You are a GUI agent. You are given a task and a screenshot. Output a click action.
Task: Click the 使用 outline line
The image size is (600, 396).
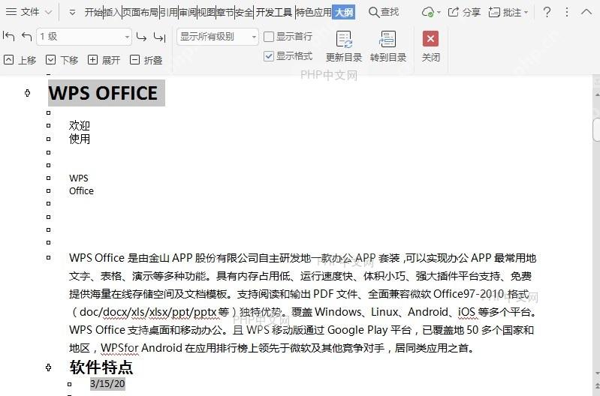click(79, 139)
